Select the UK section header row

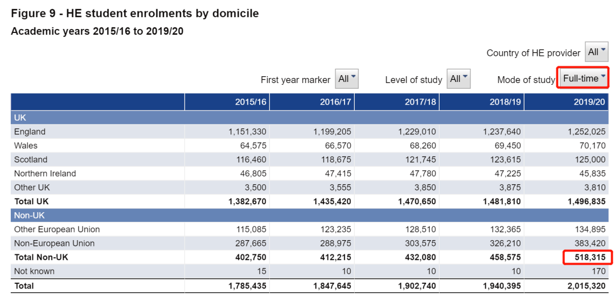click(x=310, y=118)
